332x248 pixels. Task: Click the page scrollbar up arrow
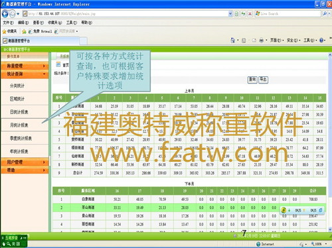point(330,55)
